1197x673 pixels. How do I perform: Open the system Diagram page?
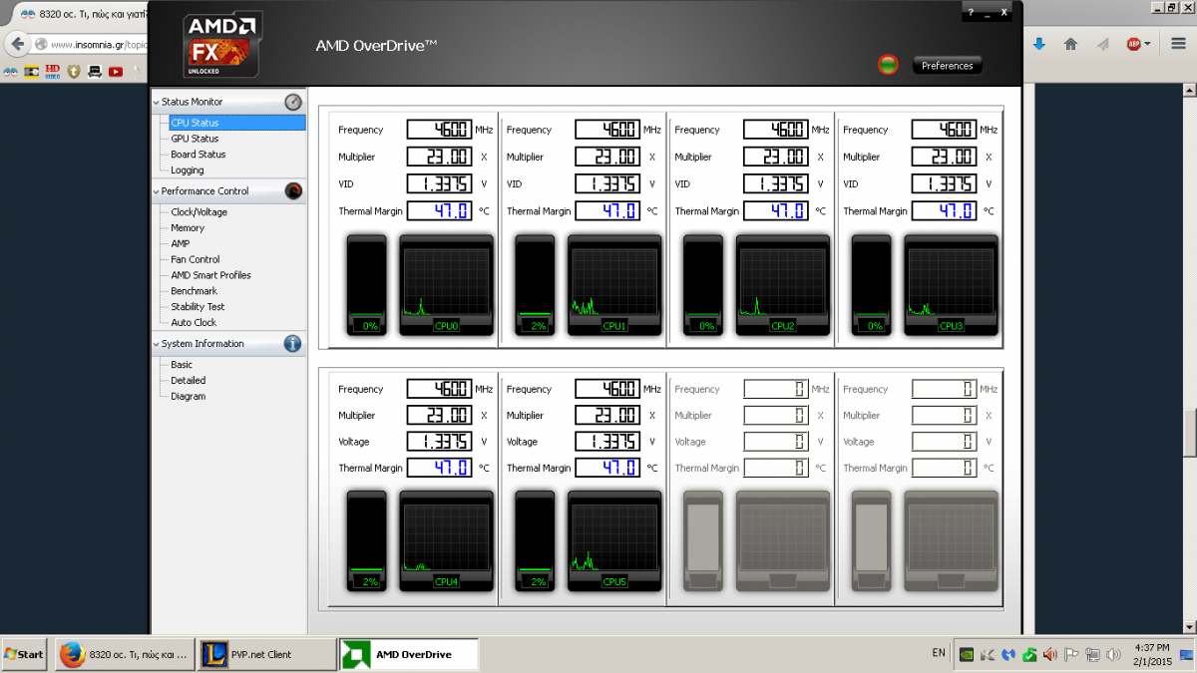[x=189, y=397]
